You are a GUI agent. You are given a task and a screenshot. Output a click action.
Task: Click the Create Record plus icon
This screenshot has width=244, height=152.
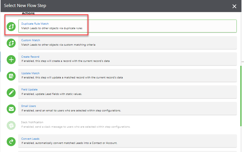tap(11, 60)
